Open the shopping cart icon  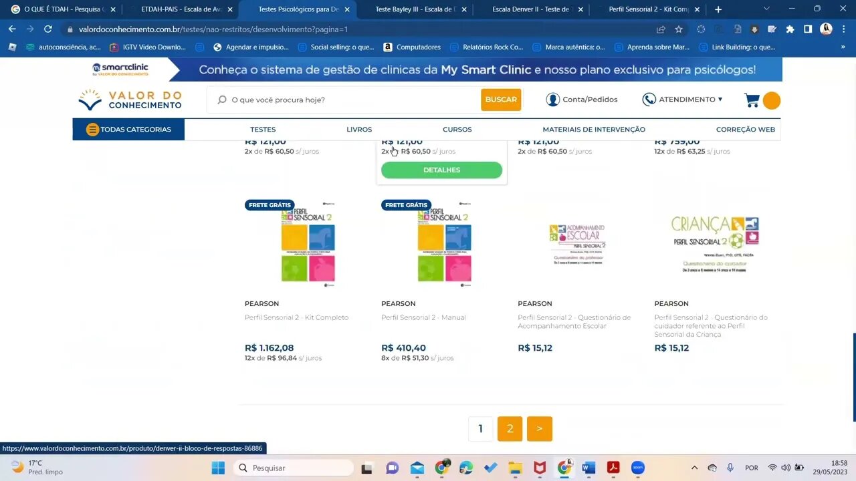point(752,100)
